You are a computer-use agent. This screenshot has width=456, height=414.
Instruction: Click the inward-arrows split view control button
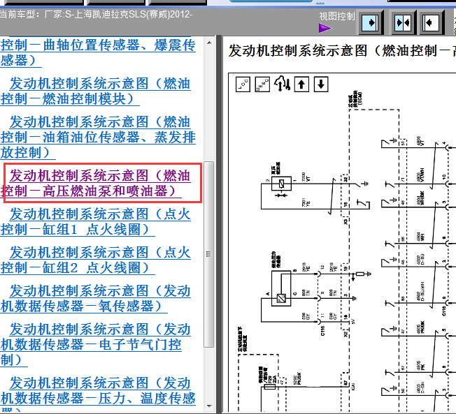coord(402,22)
